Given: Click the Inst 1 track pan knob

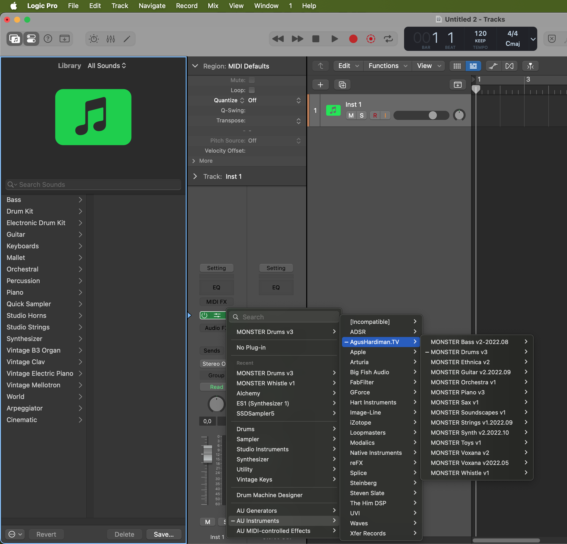Looking at the screenshot, I should pyautogui.click(x=459, y=115).
